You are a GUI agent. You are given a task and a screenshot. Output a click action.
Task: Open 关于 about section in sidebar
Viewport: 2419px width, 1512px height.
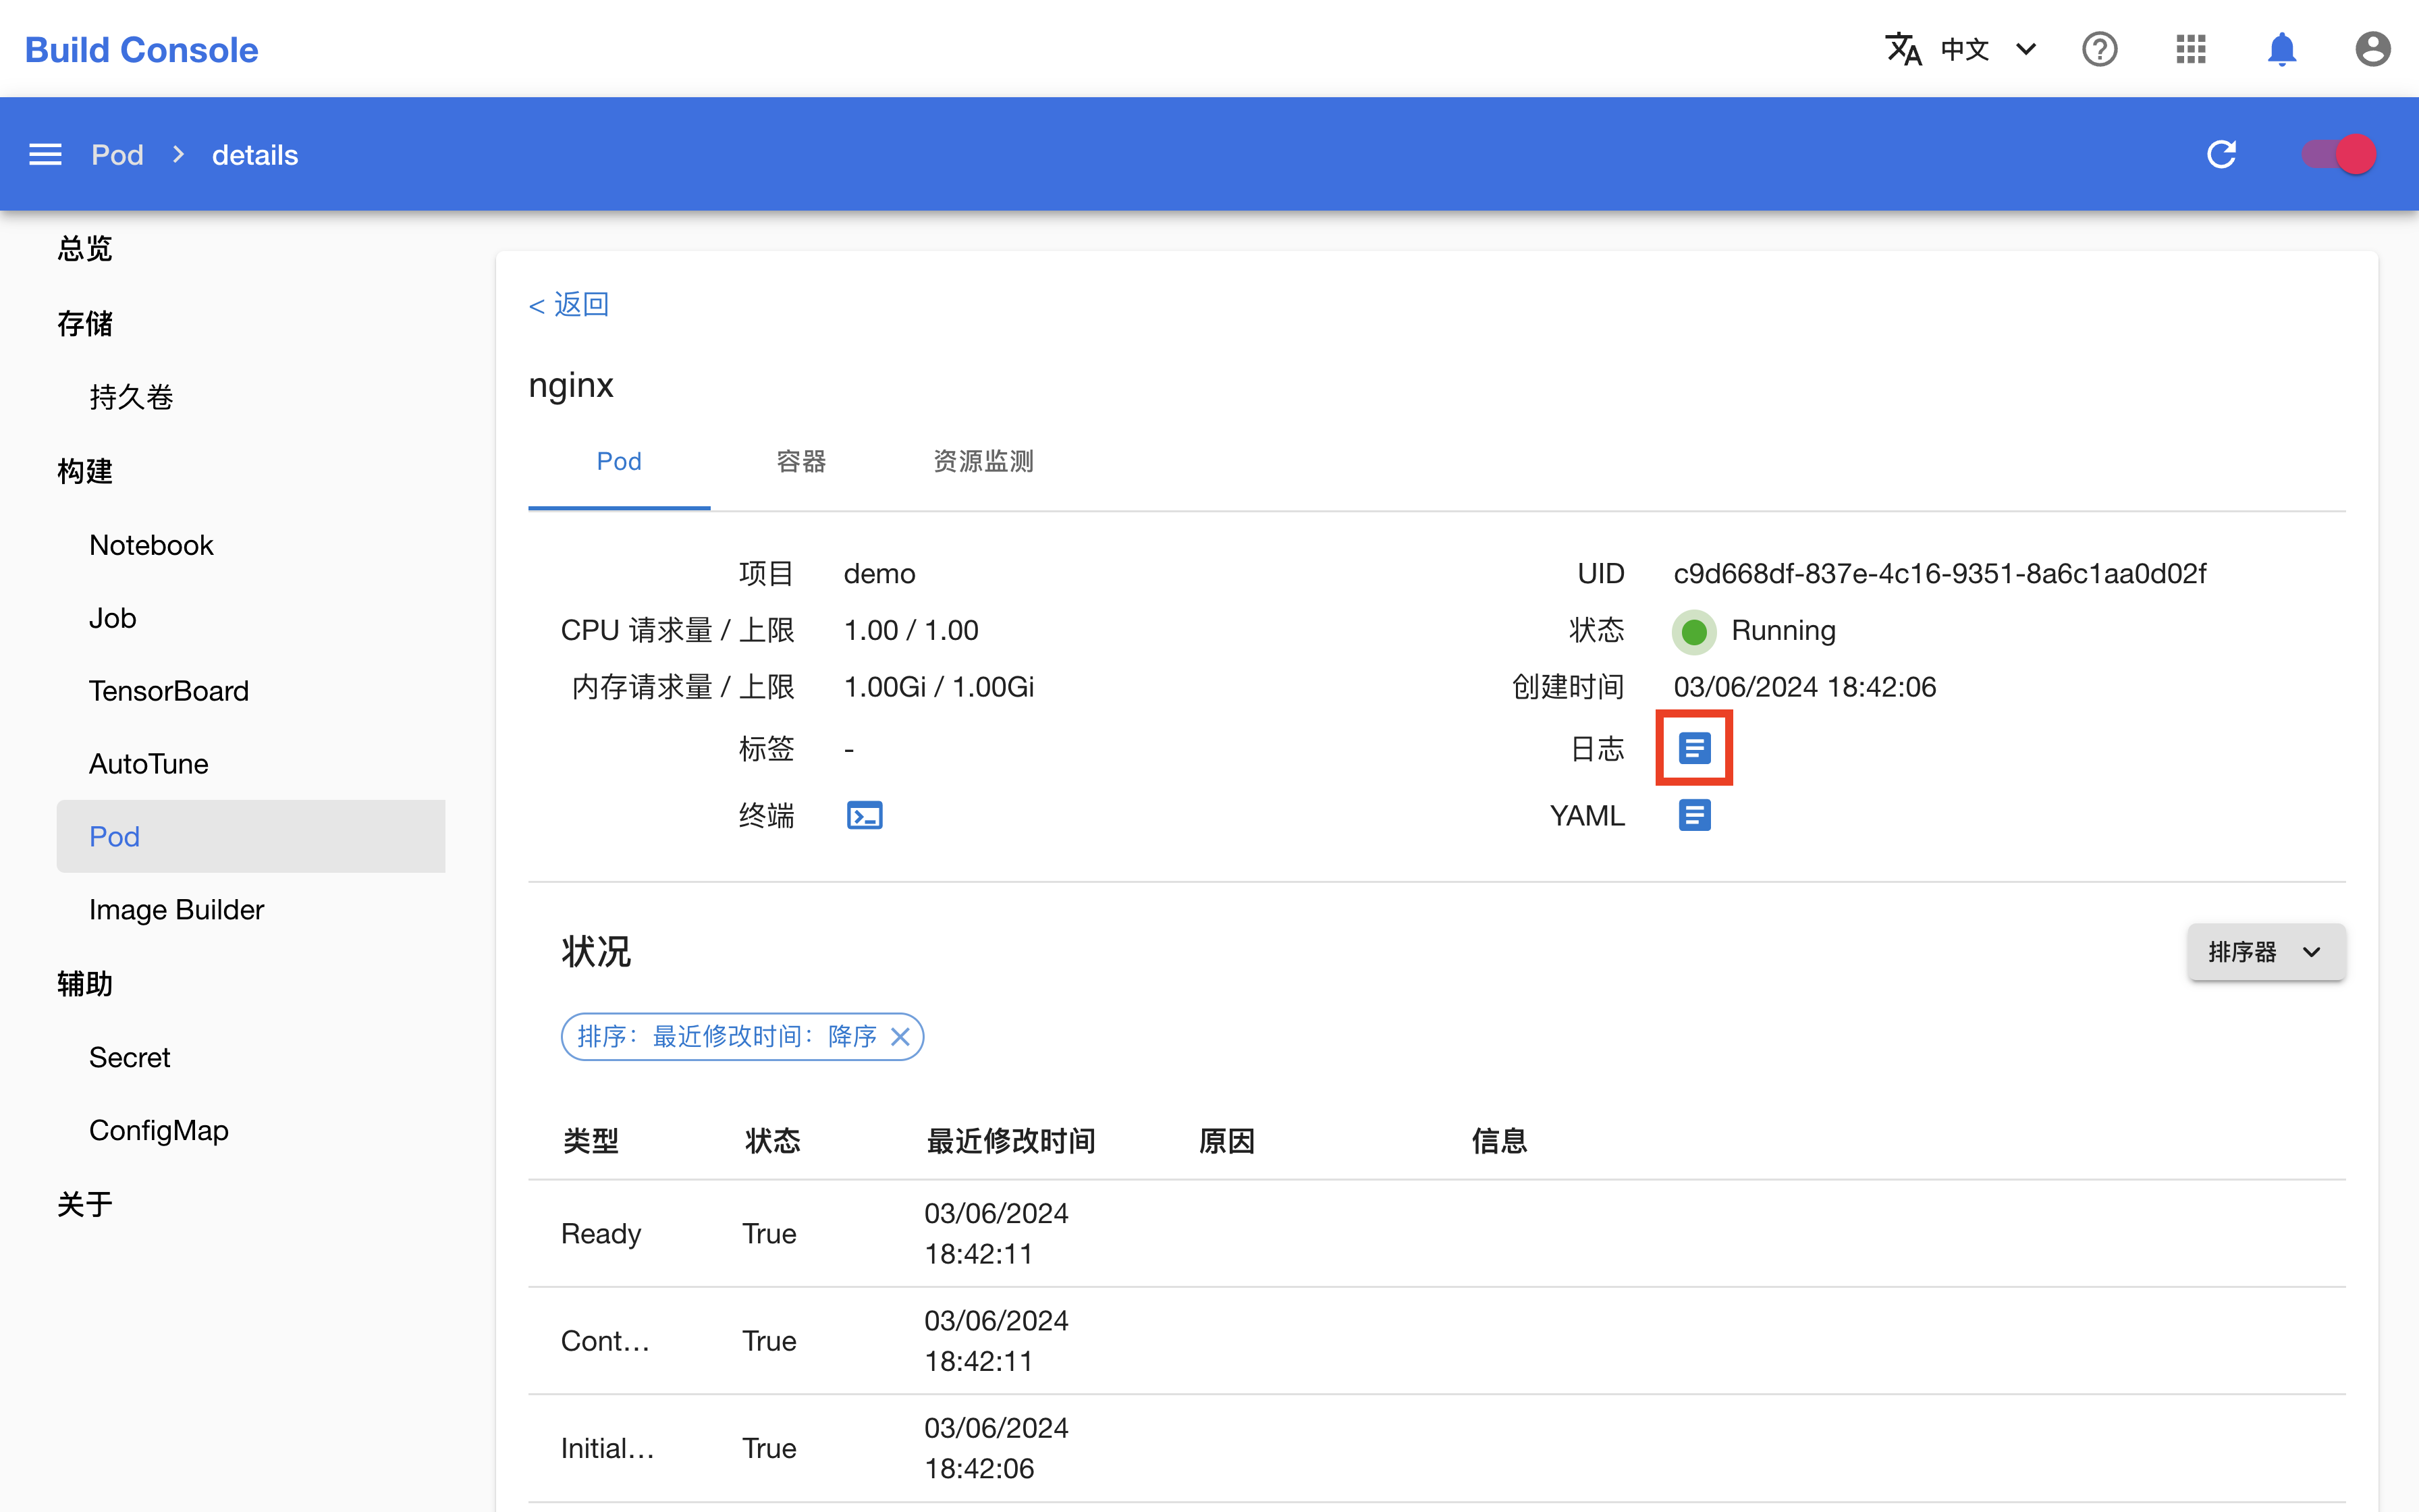pyautogui.click(x=84, y=1204)
